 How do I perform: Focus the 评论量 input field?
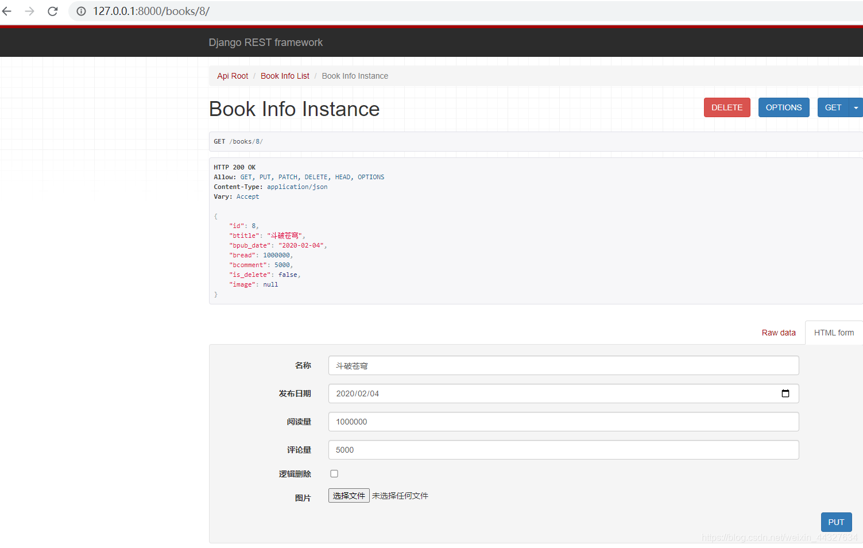563,450
